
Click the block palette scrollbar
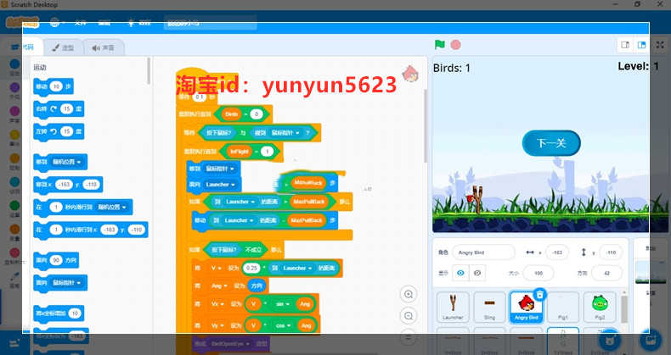(149, 71)
